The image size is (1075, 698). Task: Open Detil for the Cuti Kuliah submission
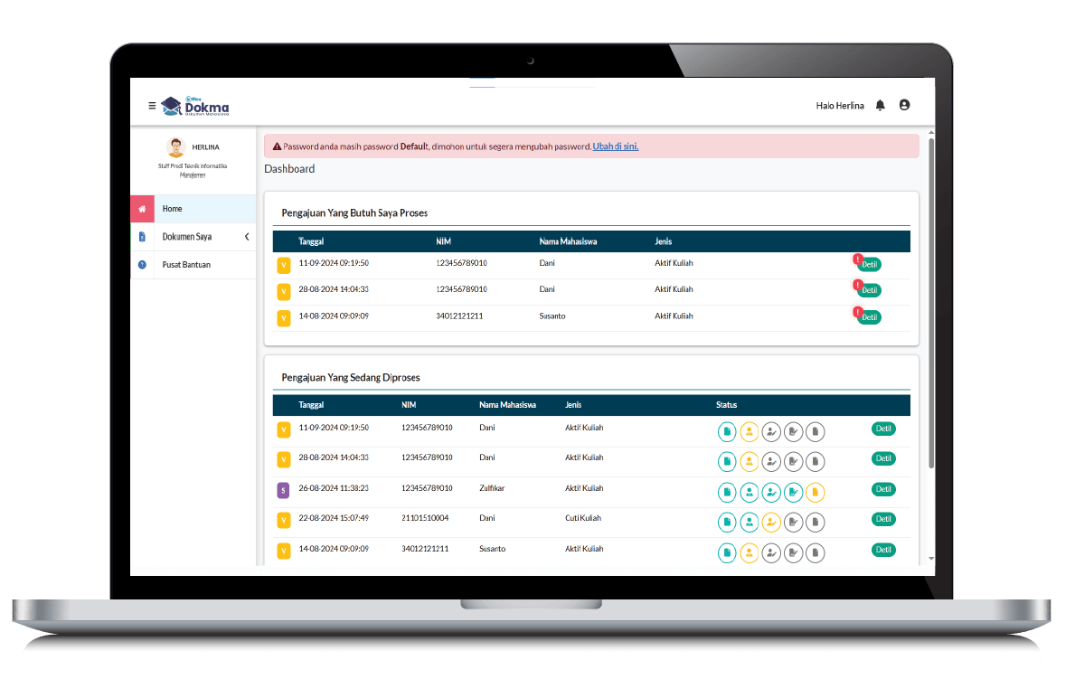pyautogui.click(x=883, y=520)
